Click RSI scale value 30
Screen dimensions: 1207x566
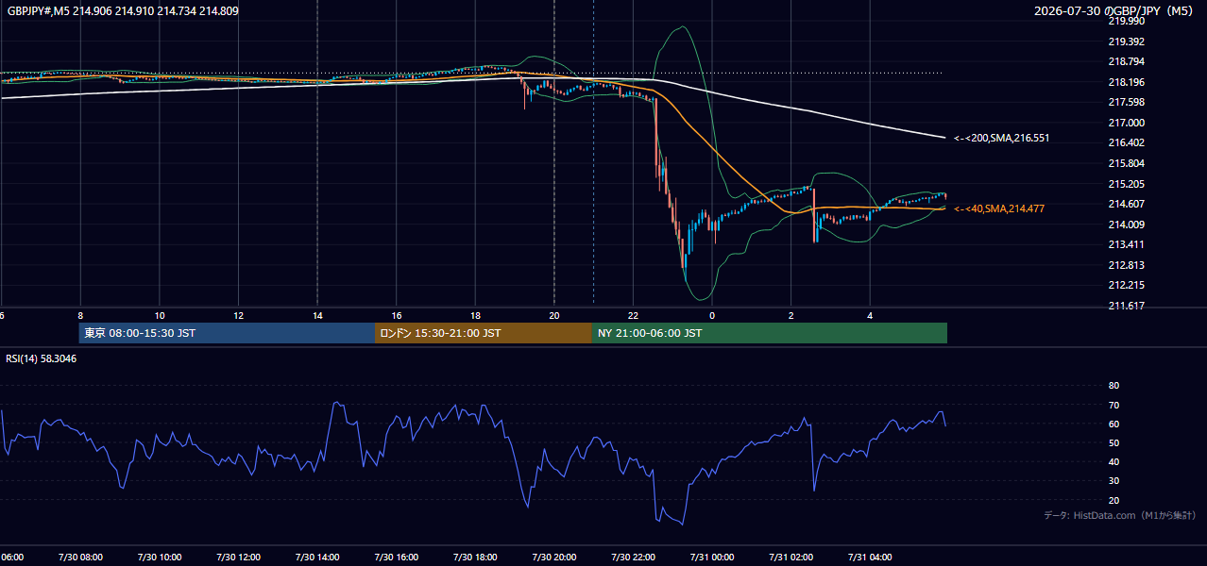coord(1113,481)
